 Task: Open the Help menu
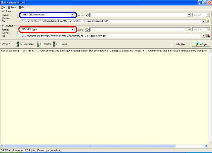(21, 7)
